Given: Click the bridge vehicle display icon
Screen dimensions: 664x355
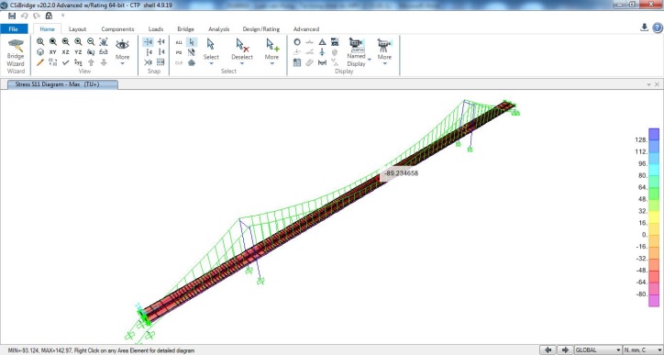Looking at the screenshot, I should pyautogui.click(x=335, y=42).
